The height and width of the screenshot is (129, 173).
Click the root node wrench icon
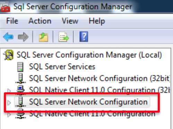[x=9, y=55]
